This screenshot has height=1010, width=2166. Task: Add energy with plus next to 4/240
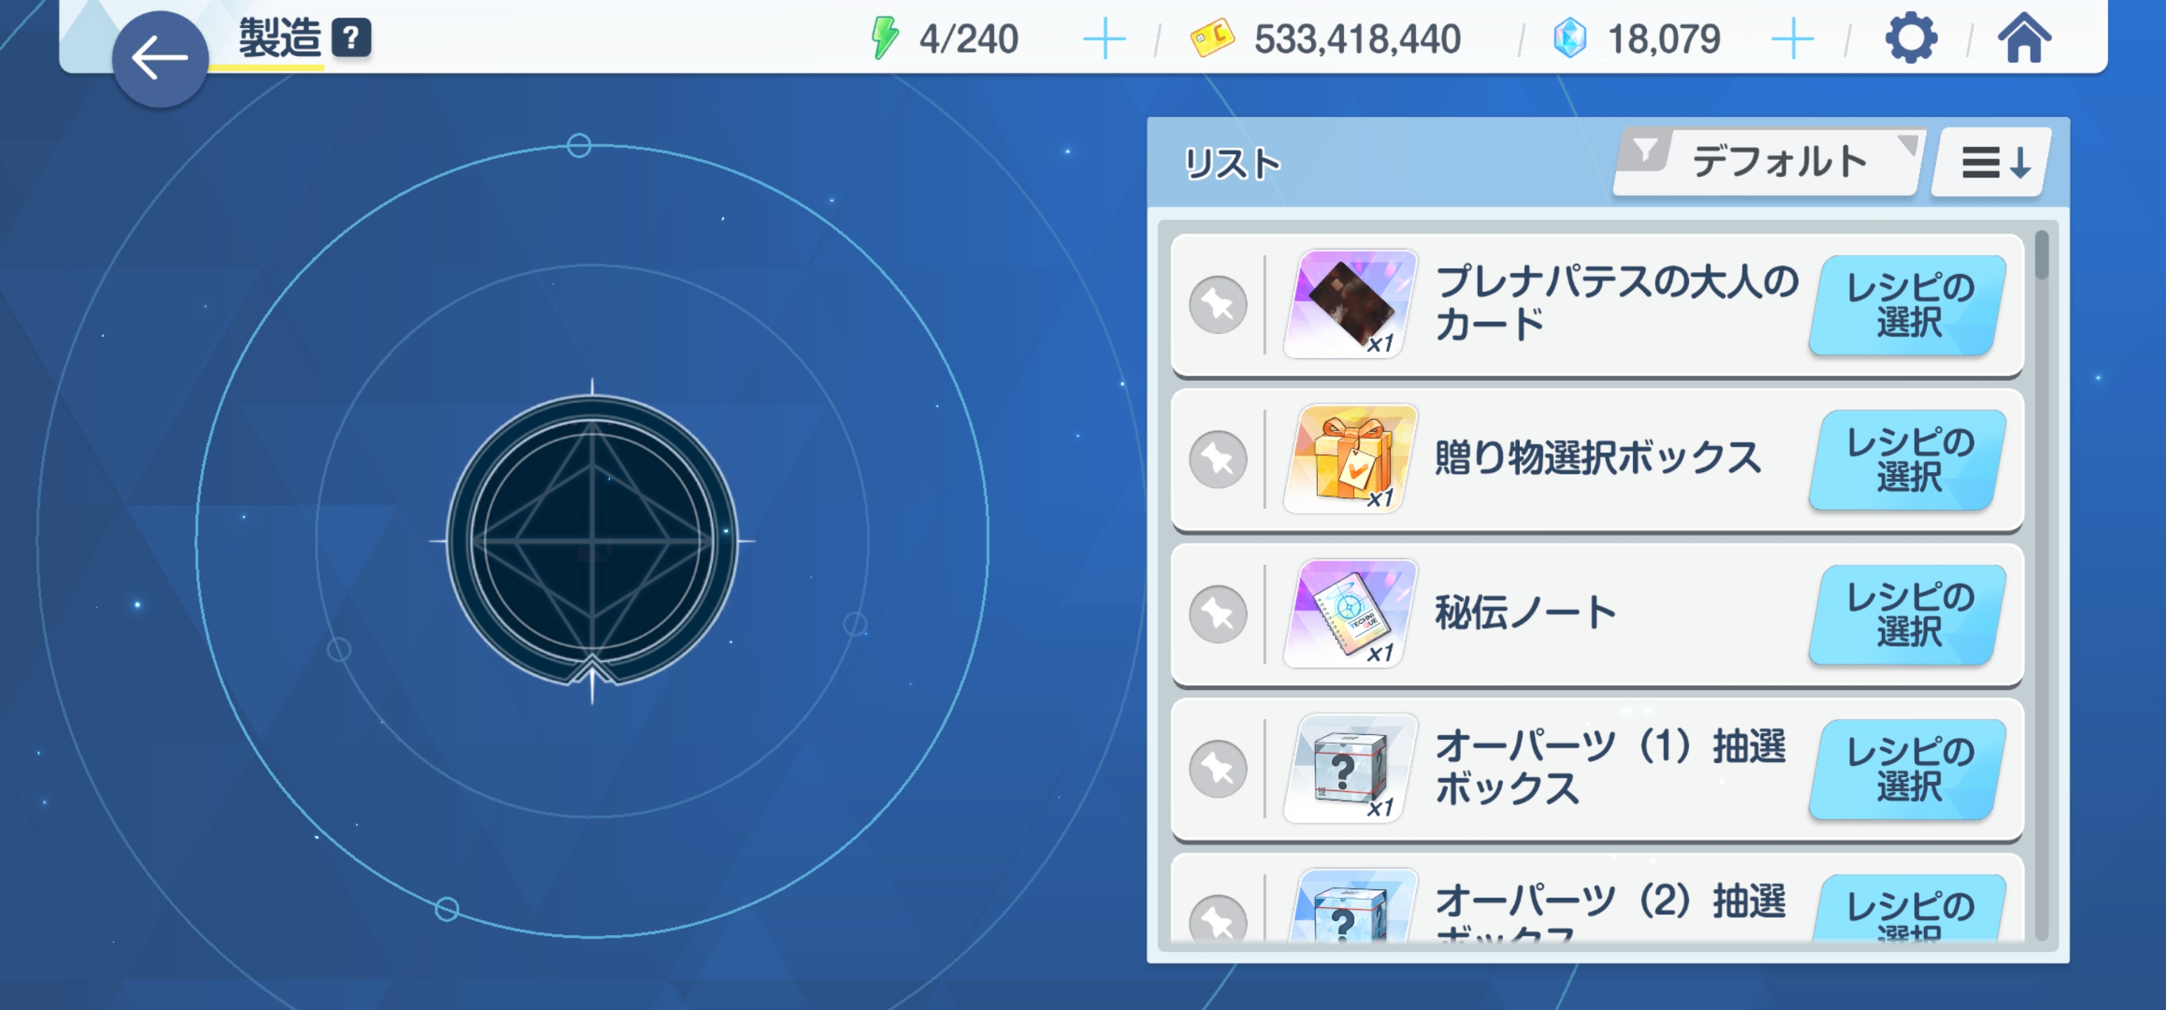pyautogui.click(x=1104, y=39)
